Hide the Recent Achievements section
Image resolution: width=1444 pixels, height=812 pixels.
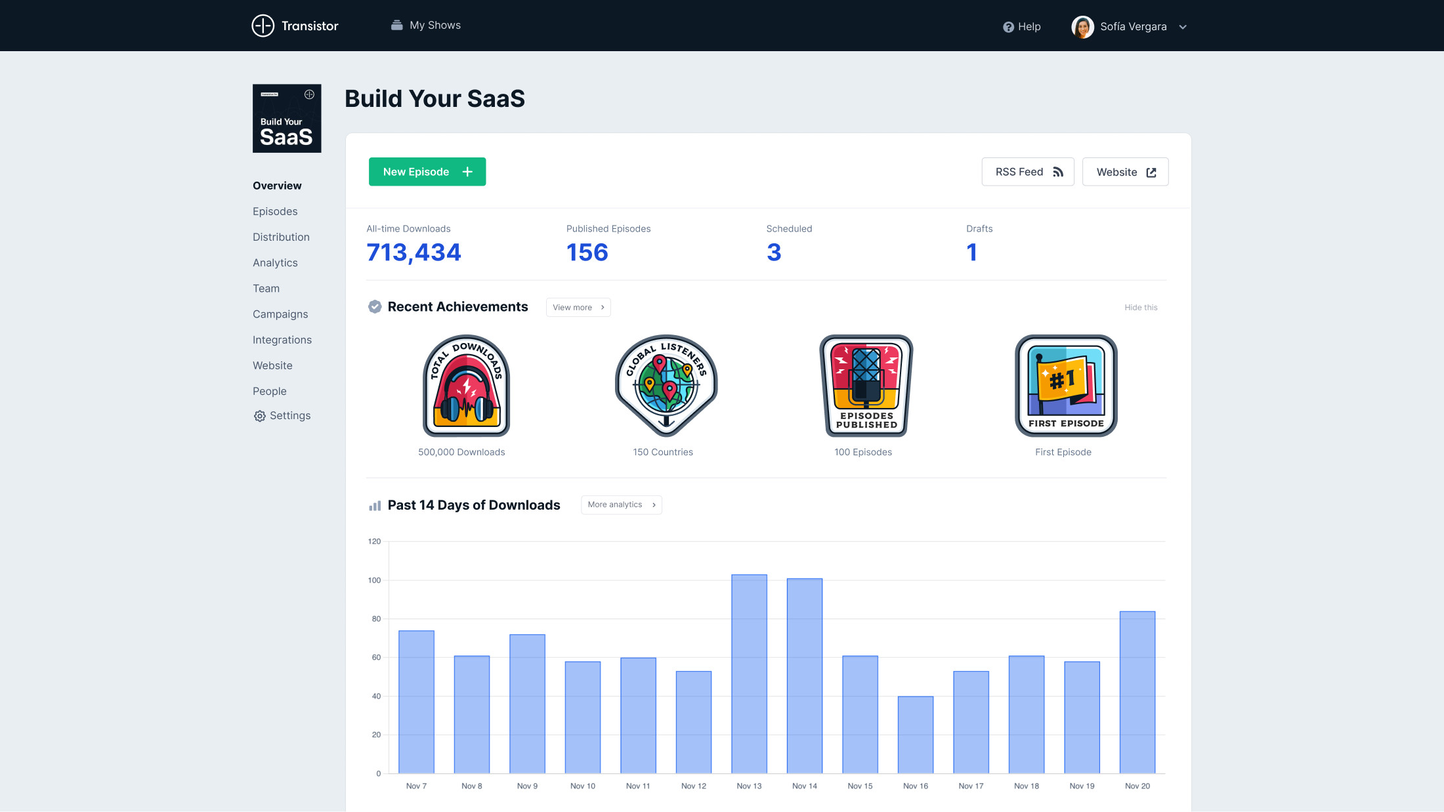1141,307
